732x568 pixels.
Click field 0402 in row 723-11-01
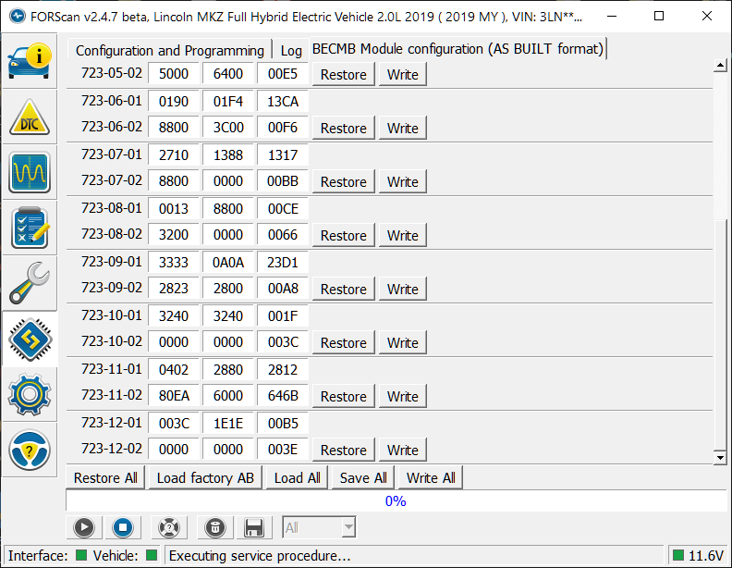(x=174, y=370)
